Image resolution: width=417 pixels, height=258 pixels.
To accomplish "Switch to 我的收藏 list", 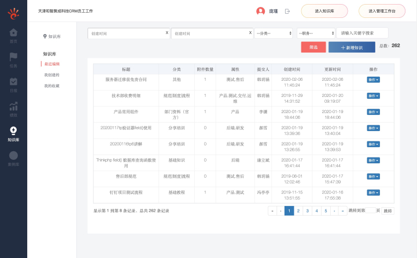I will point(52,86).
